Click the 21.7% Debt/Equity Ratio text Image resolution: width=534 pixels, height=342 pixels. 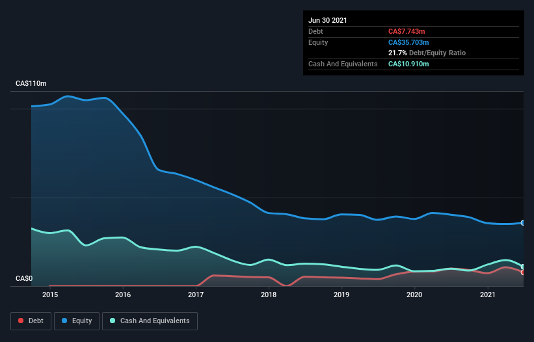427,53
